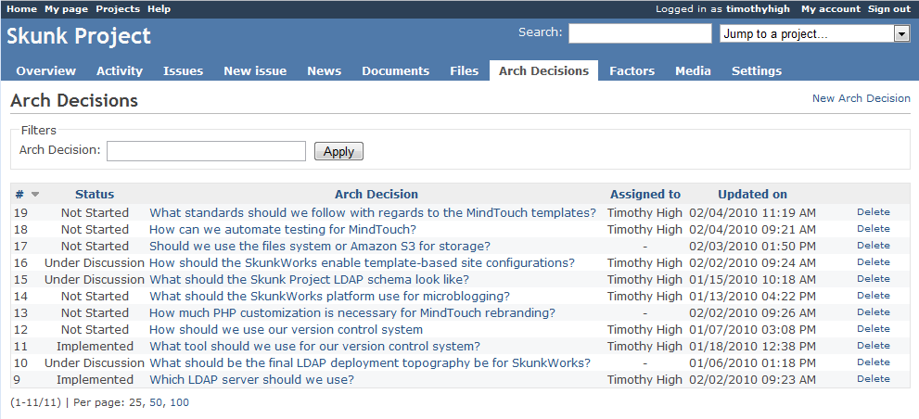Open the Jump to a project dropdown
This screenshot has width=919, height=419.
814,34
